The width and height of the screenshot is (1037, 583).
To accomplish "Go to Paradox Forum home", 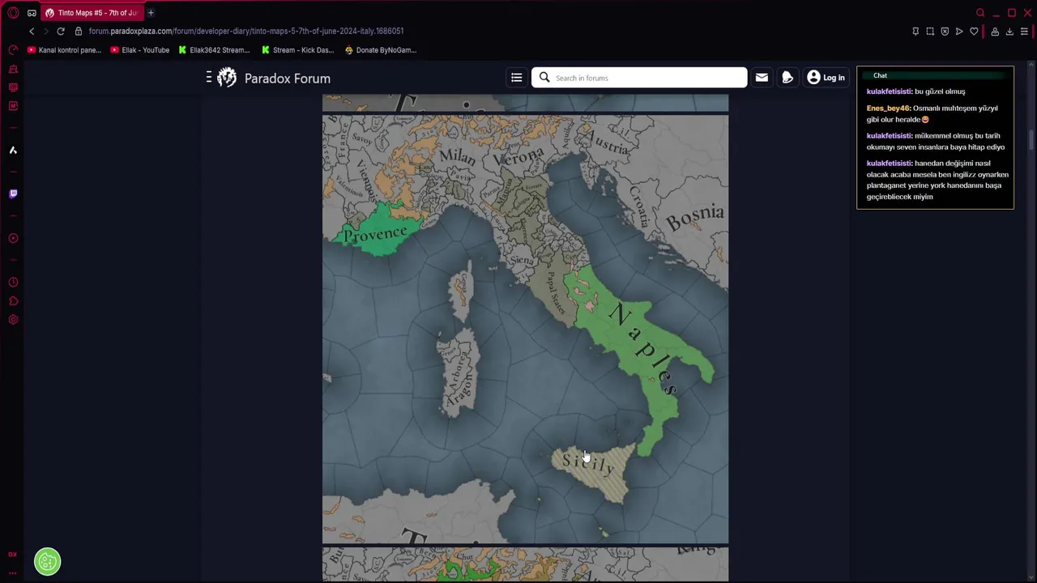I will [274, 78].
